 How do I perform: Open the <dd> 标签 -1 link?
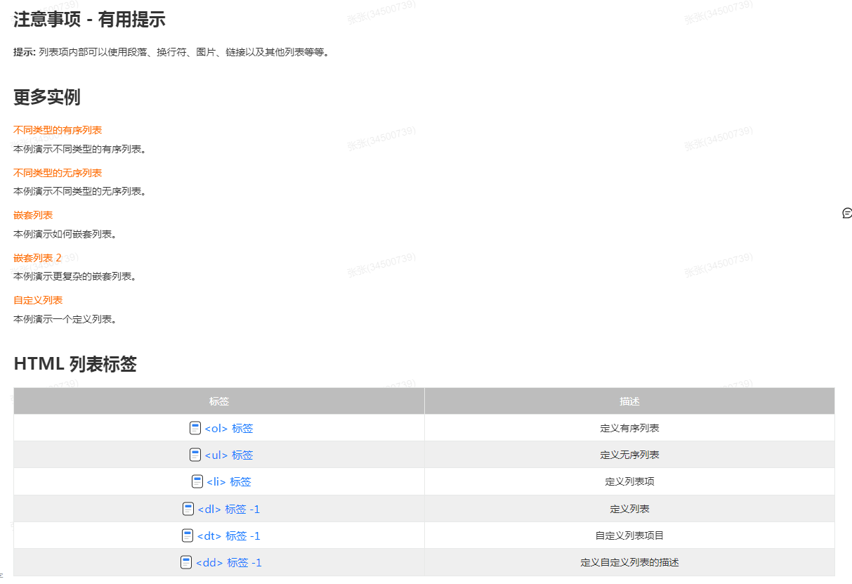coord(229,562)
